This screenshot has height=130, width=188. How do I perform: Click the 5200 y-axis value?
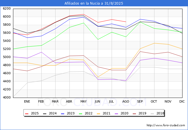7,49
